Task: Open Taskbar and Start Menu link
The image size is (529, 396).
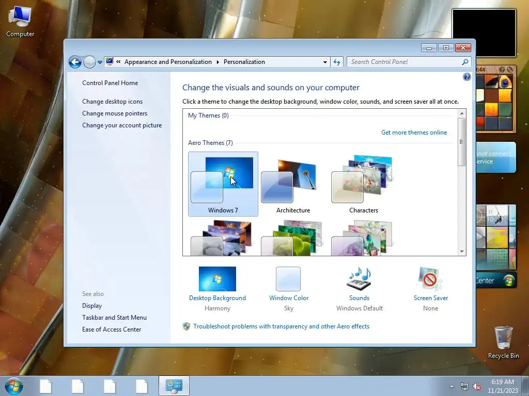Action: coord(114,318)
